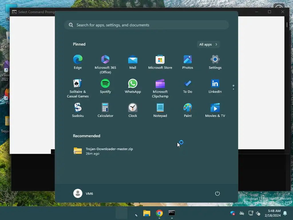This screenshot has height=220, width=293.
Task: Open File Explorer in the taskbar
Action: (147, 213)
